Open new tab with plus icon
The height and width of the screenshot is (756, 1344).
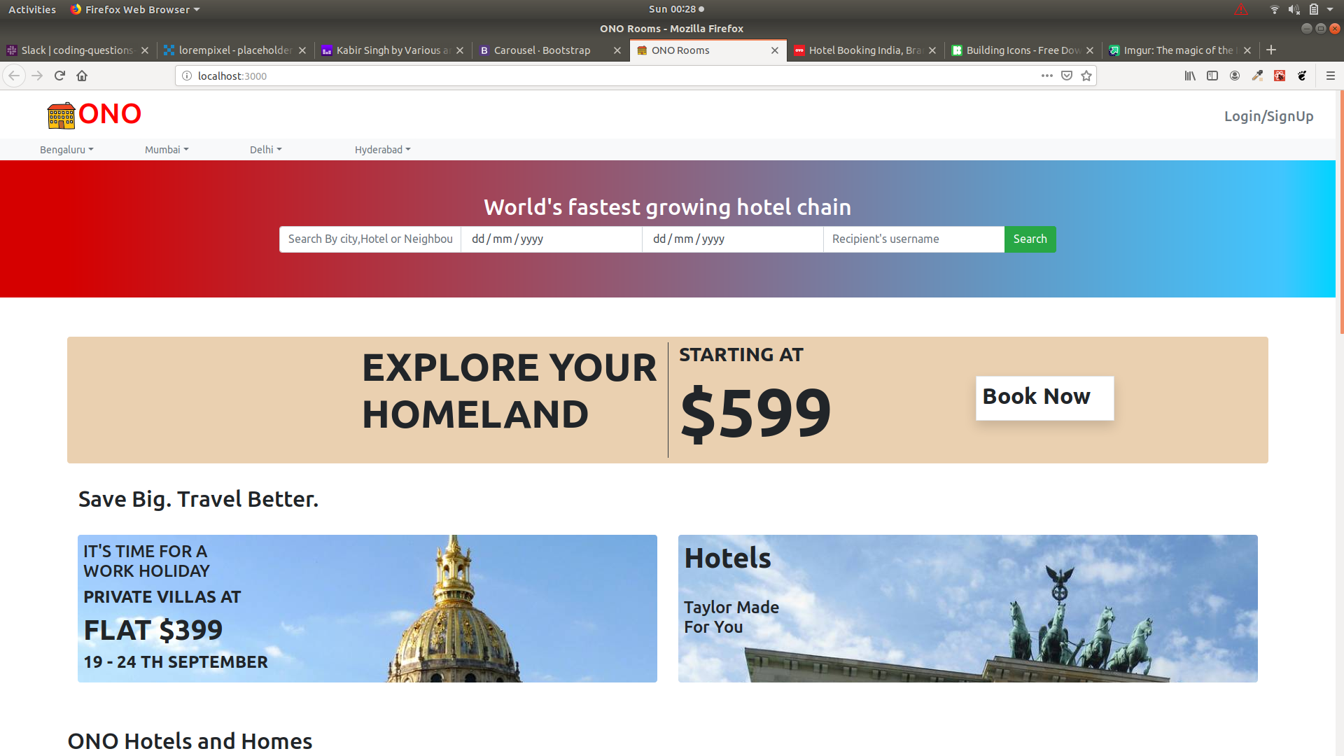[x=1271, y=50]
